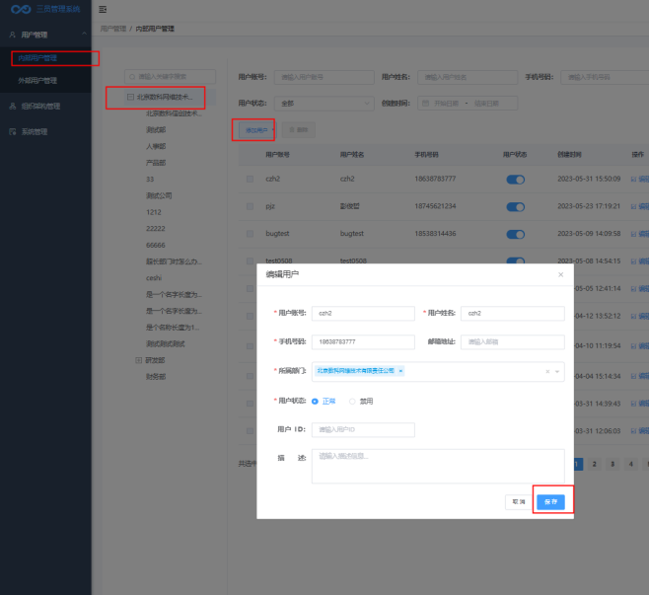Collapse the 北京数科网维技术 tree node
This screenshot has height=595, width=649.
click(130, 98)
